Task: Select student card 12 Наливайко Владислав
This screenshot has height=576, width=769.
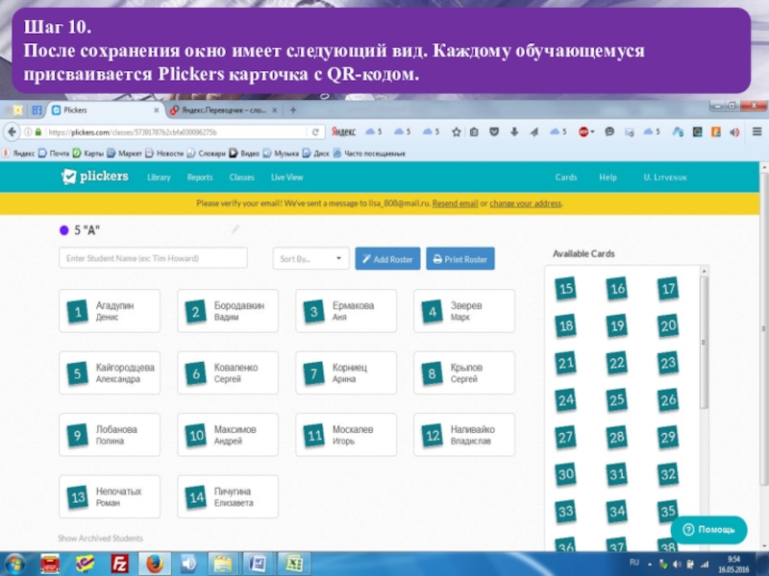Action: tap(464, 435)
